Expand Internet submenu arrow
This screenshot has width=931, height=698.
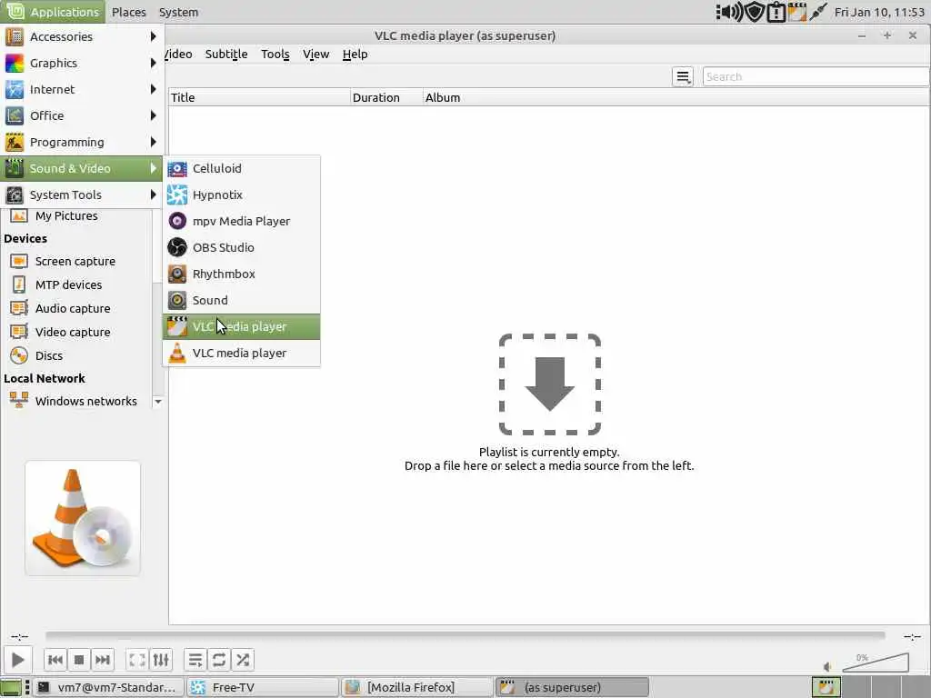pos(153,89)
